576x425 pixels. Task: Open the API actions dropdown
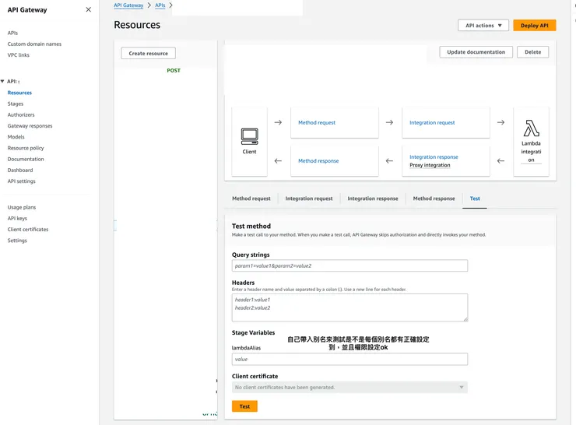click(483, 26)
